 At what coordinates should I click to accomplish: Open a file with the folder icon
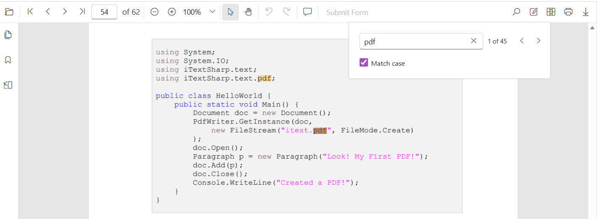click(x=9, y=12)
